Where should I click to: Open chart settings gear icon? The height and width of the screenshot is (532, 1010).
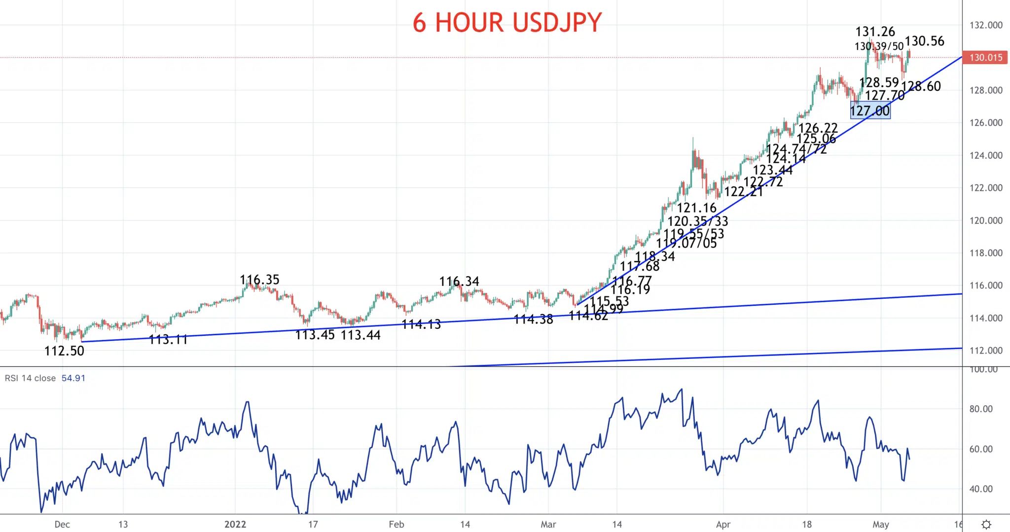tap(986, 524)
